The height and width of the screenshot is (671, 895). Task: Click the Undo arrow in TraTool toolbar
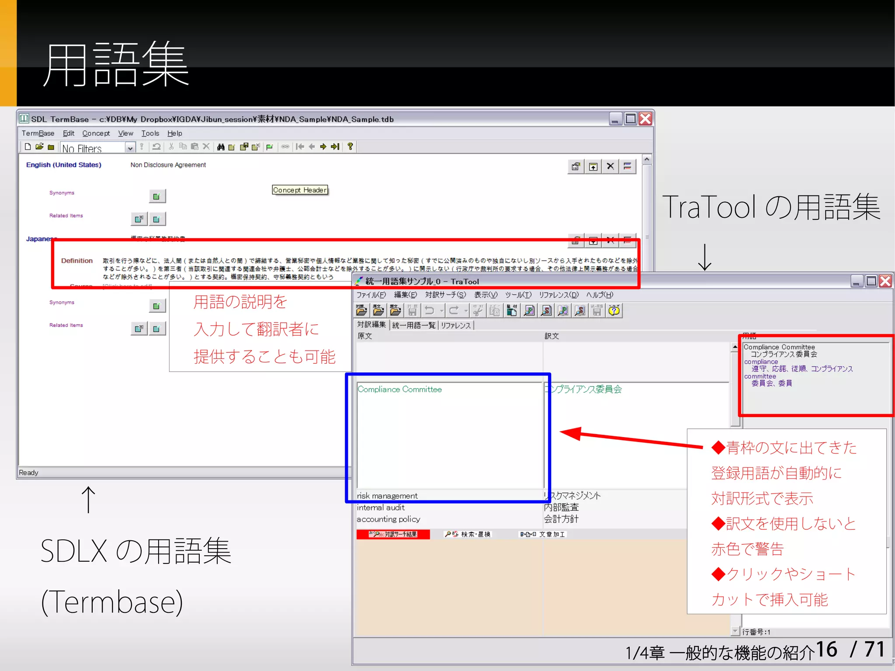(430, 310)
